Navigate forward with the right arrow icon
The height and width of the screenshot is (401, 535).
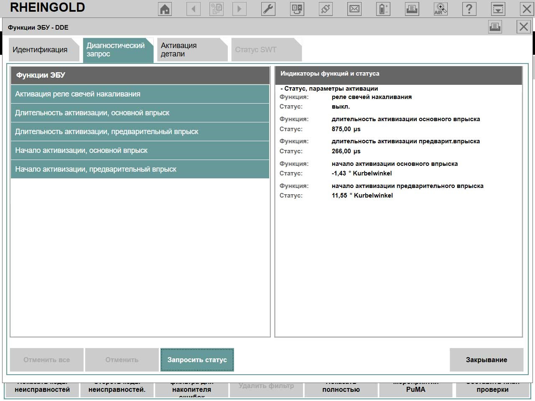click(x=239, y=9)
